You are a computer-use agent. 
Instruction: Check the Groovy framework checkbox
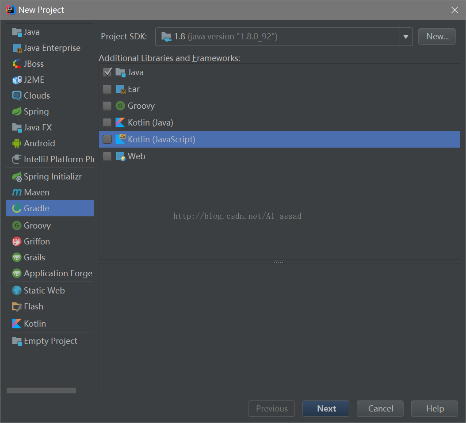click(x=107, y=106)
